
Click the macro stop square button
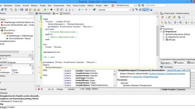42,89
